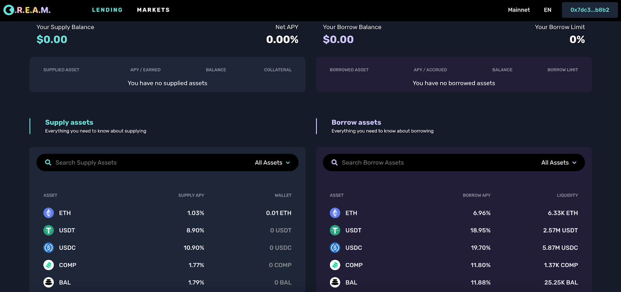Click the WALLET column header
The width and height of the screenshot is (621, 292).
[283, 195]
